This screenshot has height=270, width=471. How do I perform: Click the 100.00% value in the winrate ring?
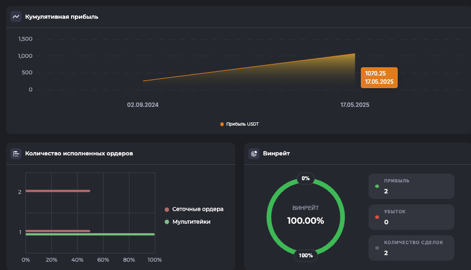point(305,221)
